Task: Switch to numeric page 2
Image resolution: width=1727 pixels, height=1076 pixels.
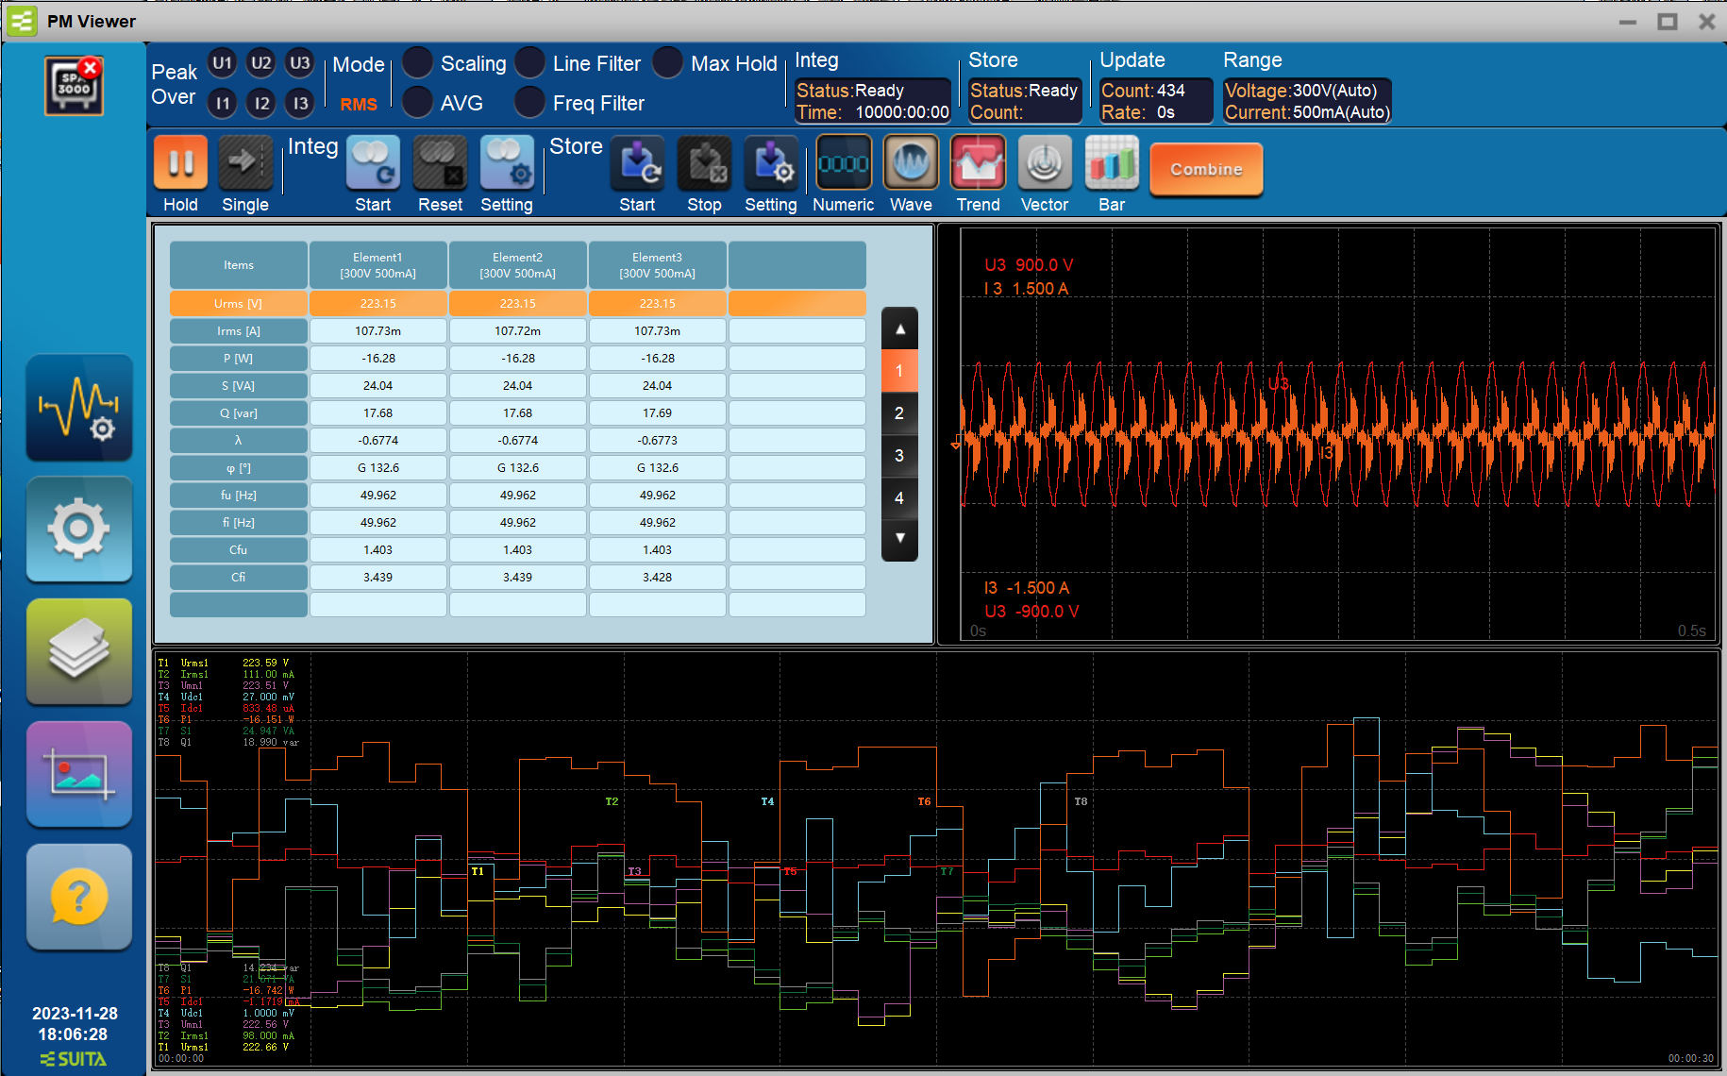Action: pyautogui.click(x=899, y=413)
